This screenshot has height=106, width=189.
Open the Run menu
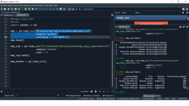coord(21,5)
